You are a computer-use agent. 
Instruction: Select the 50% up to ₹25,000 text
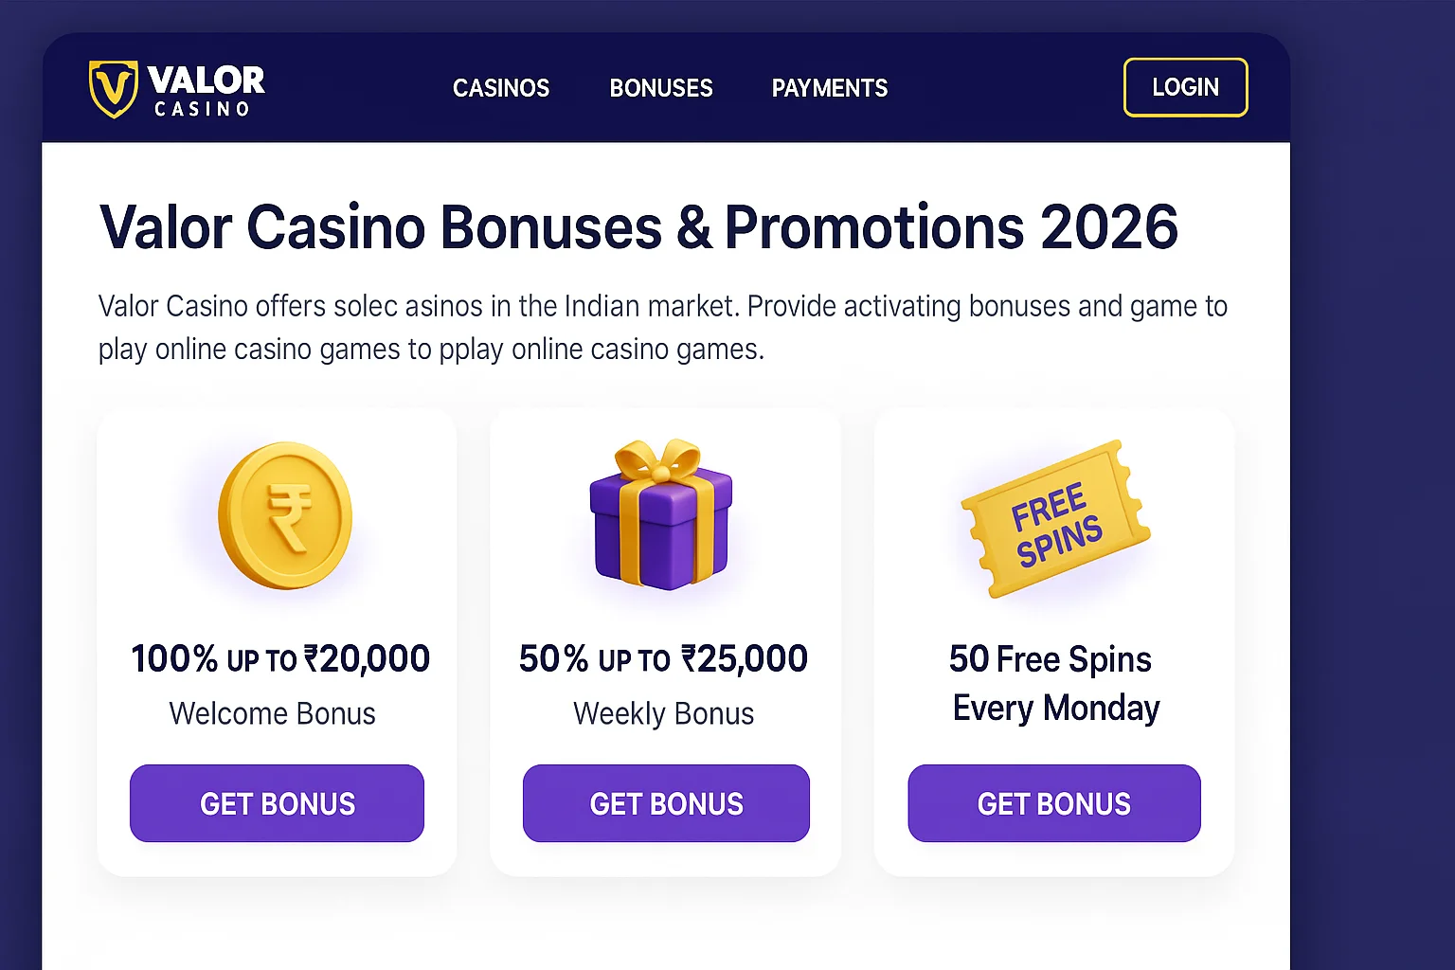tap(663, 658)
